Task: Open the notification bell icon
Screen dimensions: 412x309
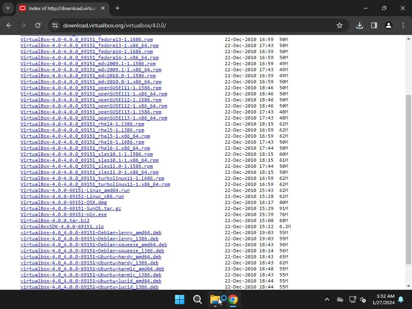Action: coord(401,299)
